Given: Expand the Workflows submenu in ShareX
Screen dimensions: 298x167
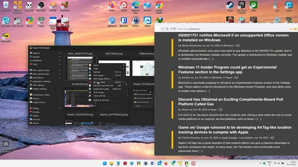Looking at the screenshot, I should (45, 60).
